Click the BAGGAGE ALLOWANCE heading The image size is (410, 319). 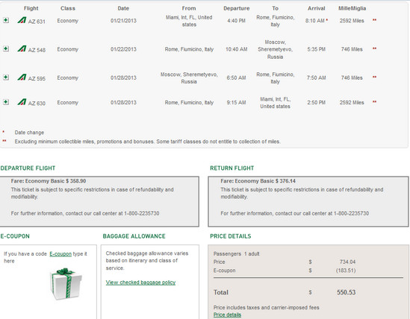[x=134, y=236]
